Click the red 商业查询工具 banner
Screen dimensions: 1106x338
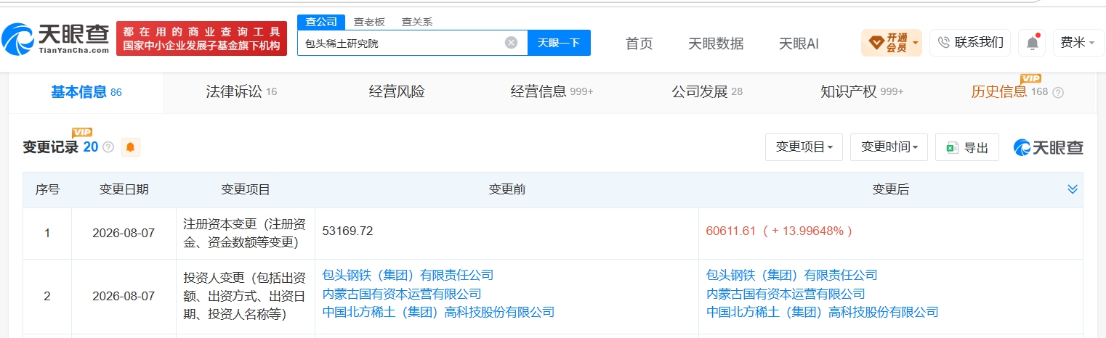[202, 38]
